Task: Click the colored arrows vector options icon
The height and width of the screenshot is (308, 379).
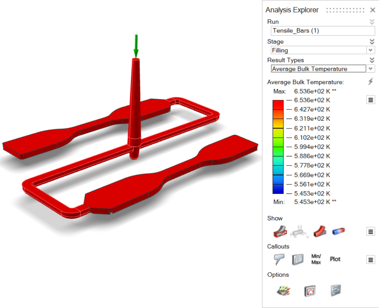Action: tap(284, 291)
